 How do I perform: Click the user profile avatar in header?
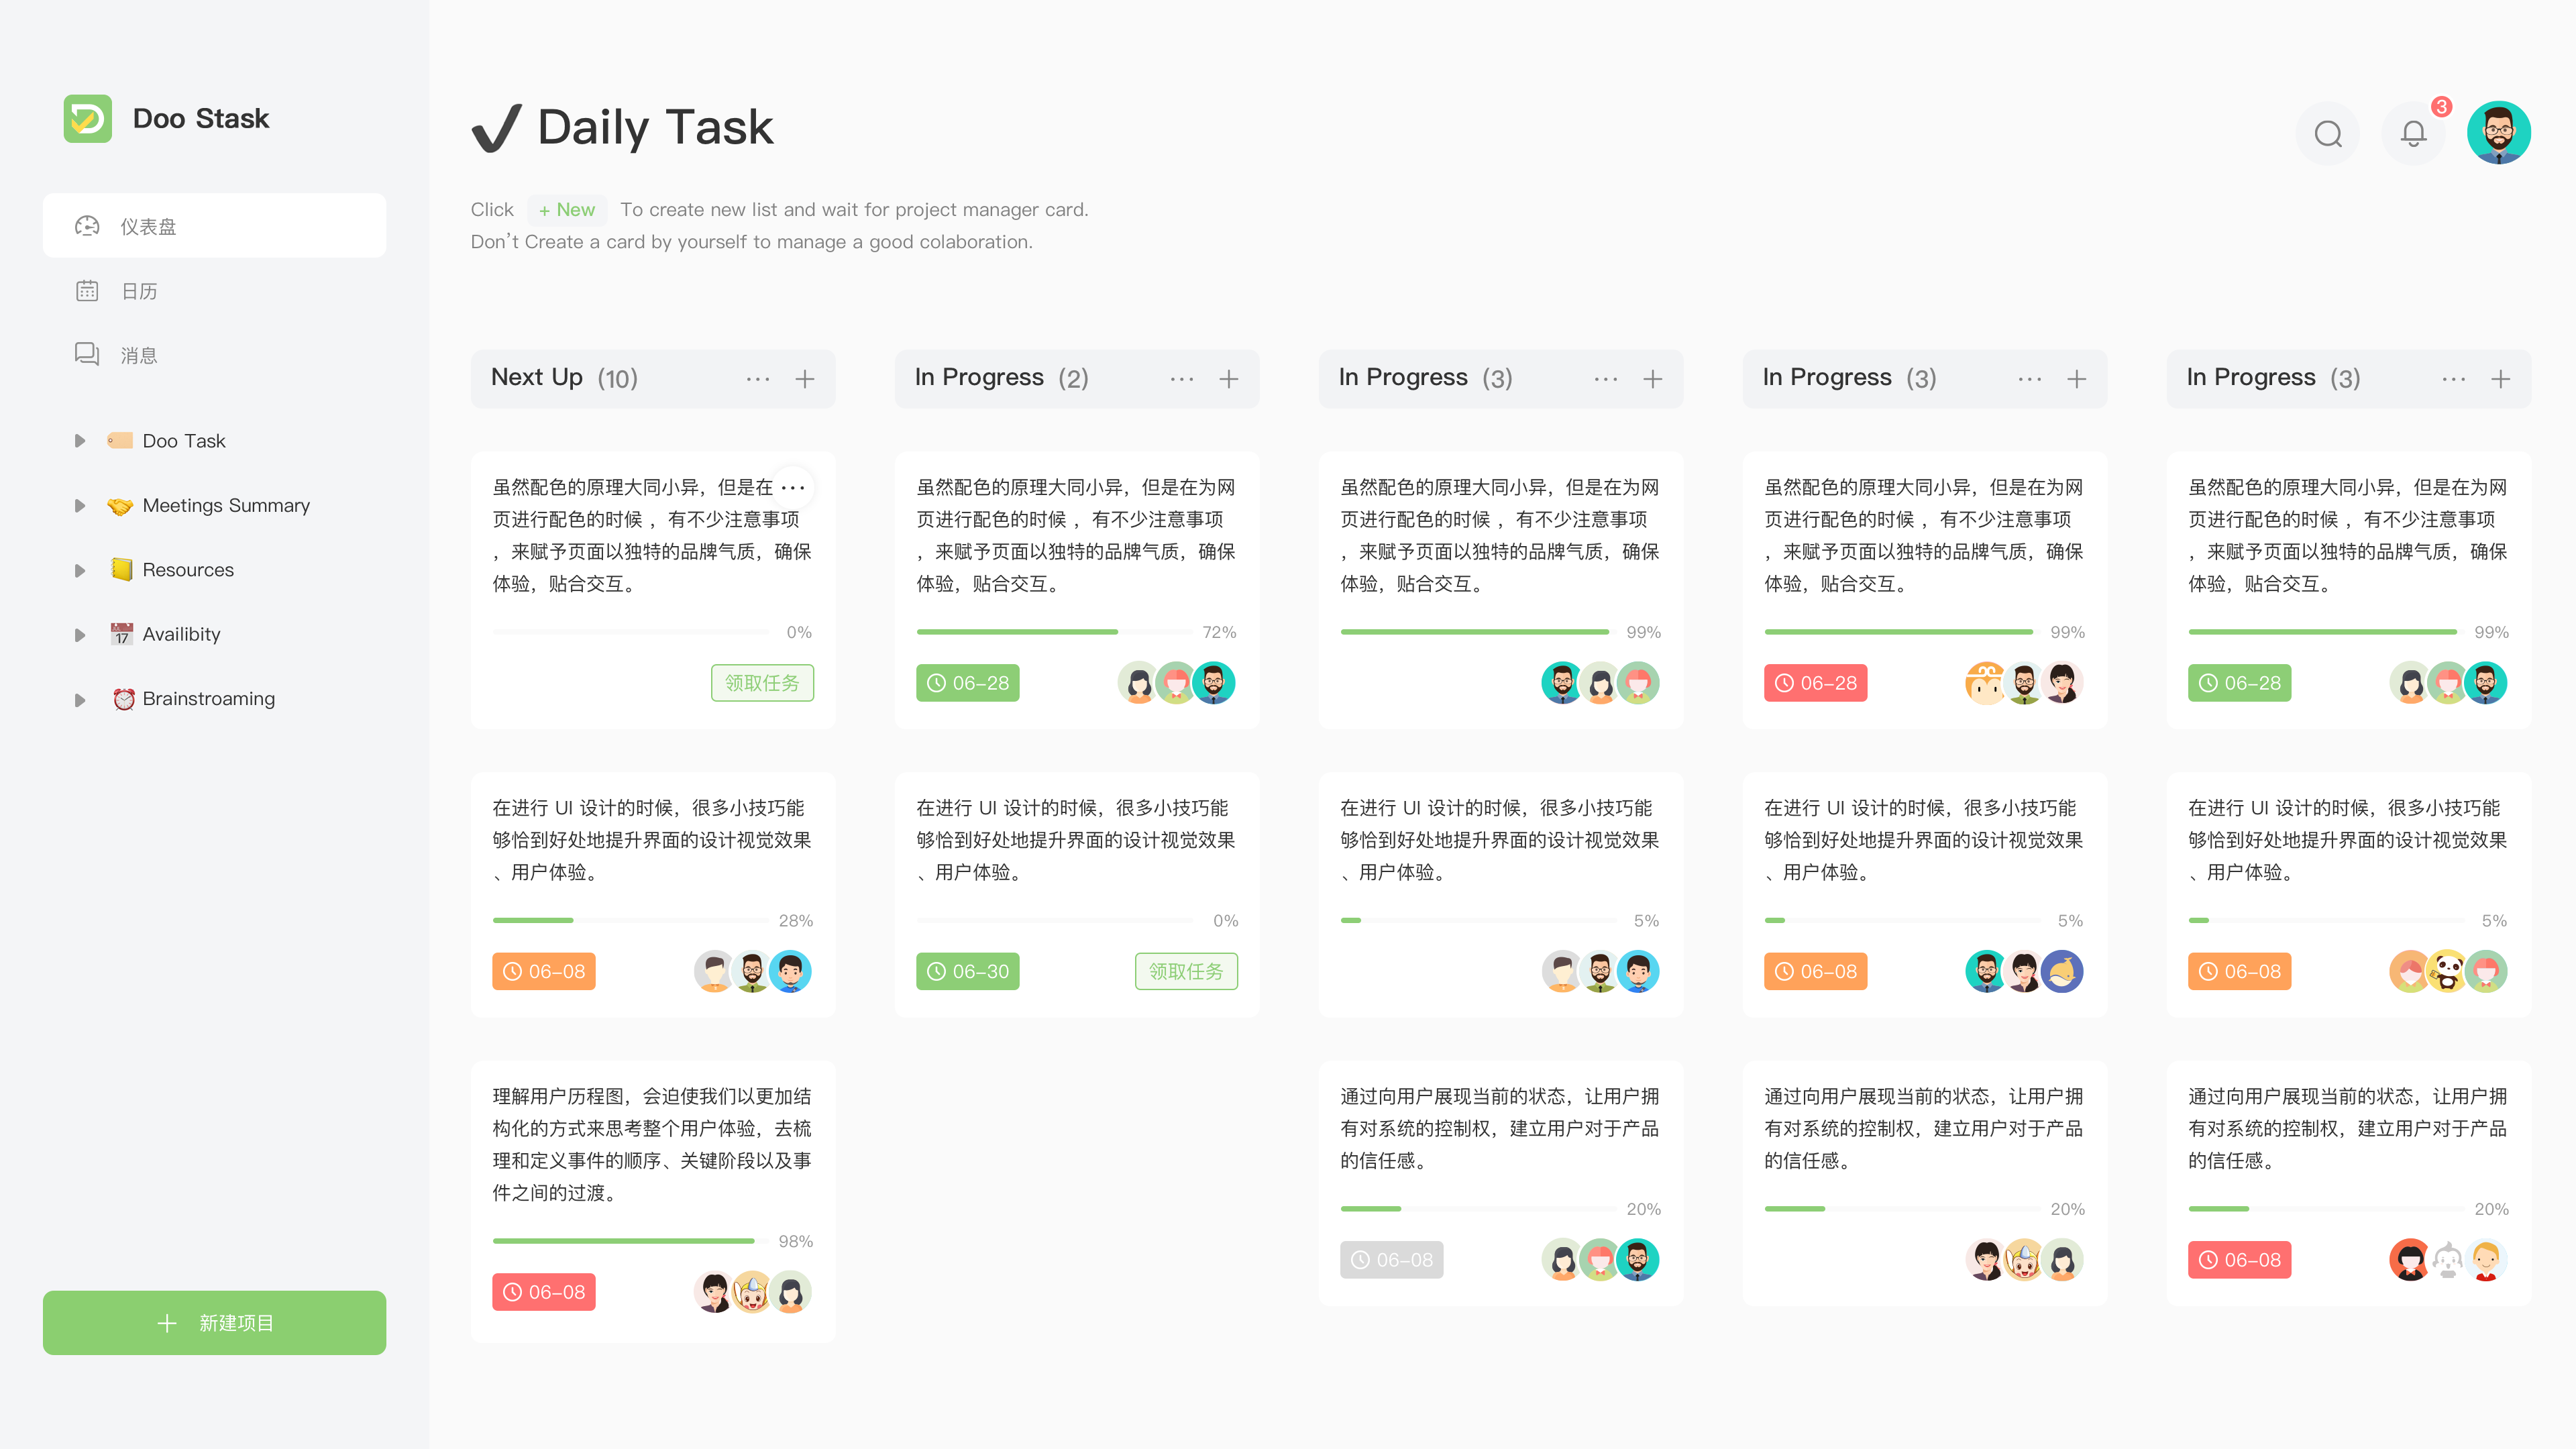pyautogui.click(x=2498, y=133)
